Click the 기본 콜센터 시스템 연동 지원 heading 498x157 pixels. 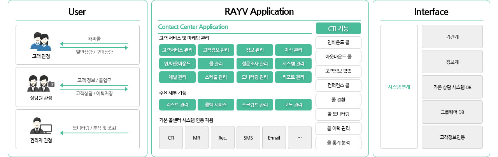pyautogui.click(x=186, y=120)
